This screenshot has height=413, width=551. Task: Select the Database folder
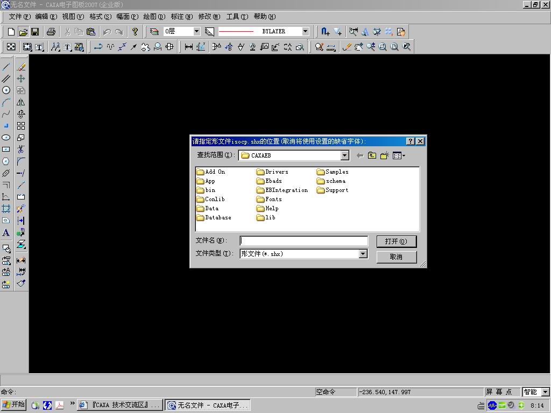tap(214, 217)
